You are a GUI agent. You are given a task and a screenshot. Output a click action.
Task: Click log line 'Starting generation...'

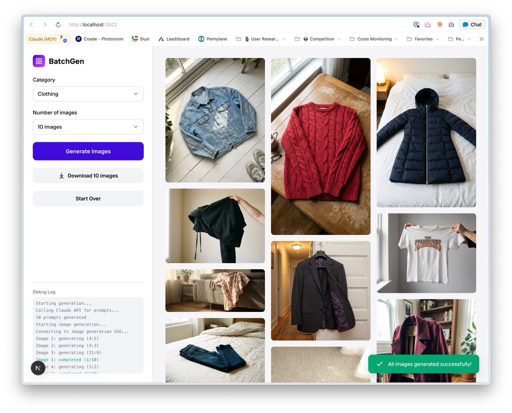point(63,303)
